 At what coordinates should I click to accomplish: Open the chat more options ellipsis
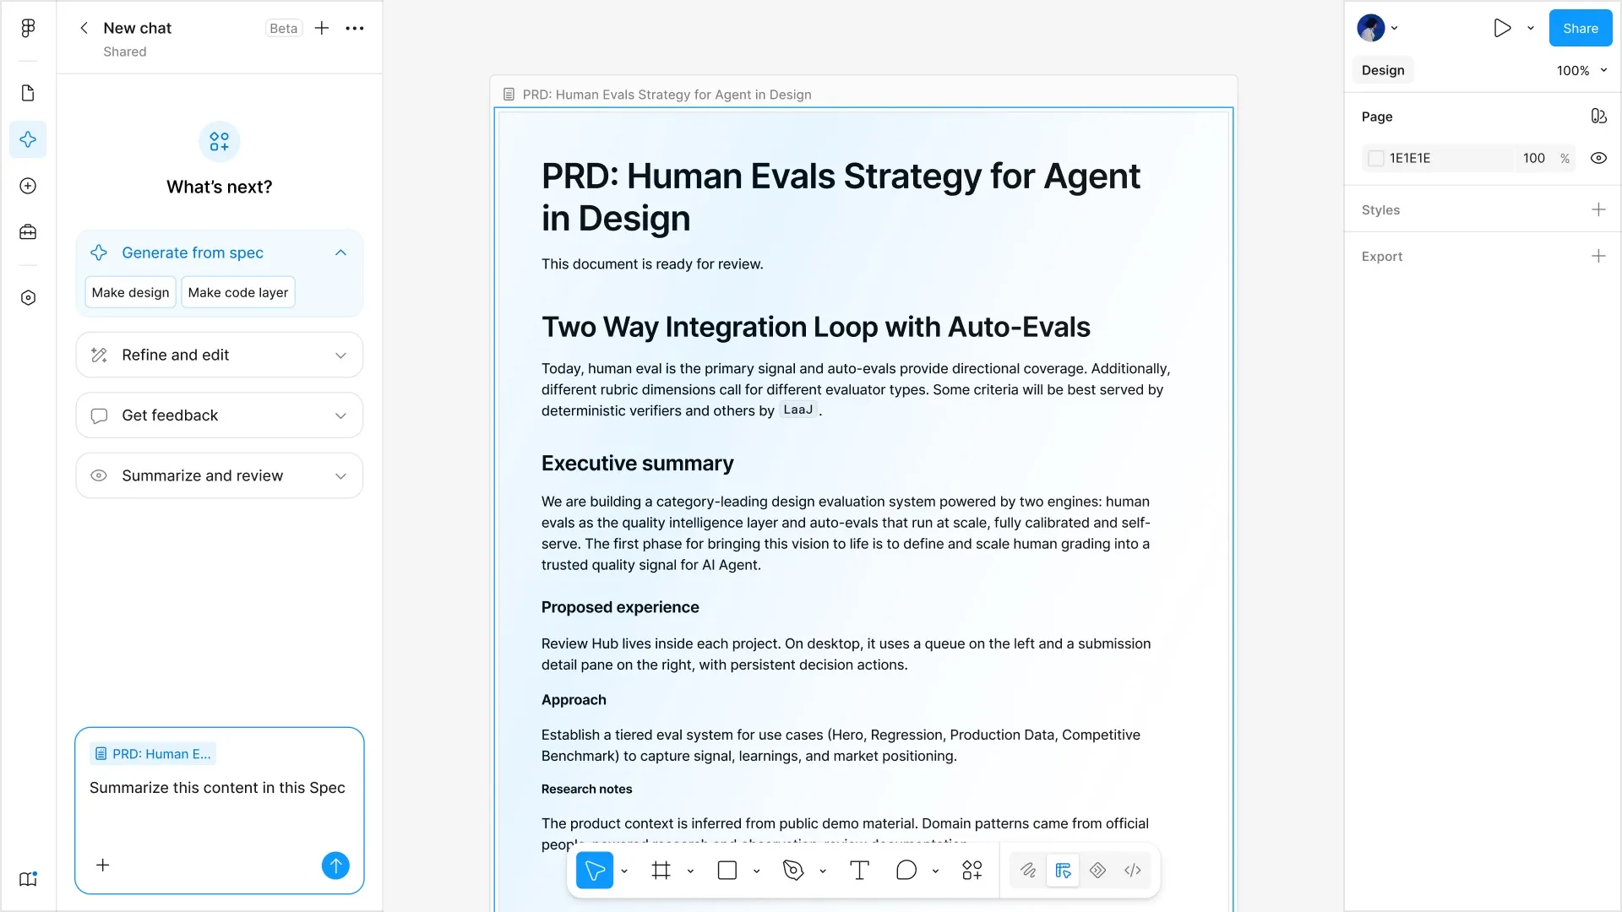(x=355, y=28)
